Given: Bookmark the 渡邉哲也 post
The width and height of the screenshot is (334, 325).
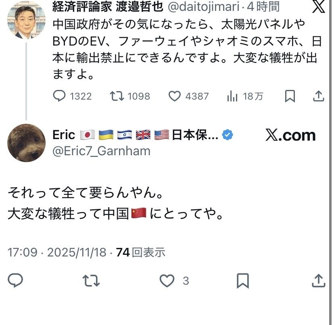Looking at the screenshot, I should tap(290, 96).
